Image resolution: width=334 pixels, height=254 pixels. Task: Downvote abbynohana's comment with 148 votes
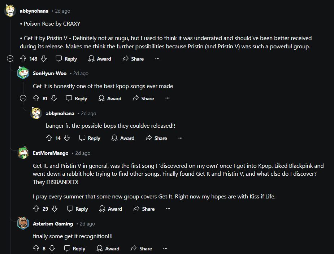[44, 59]
